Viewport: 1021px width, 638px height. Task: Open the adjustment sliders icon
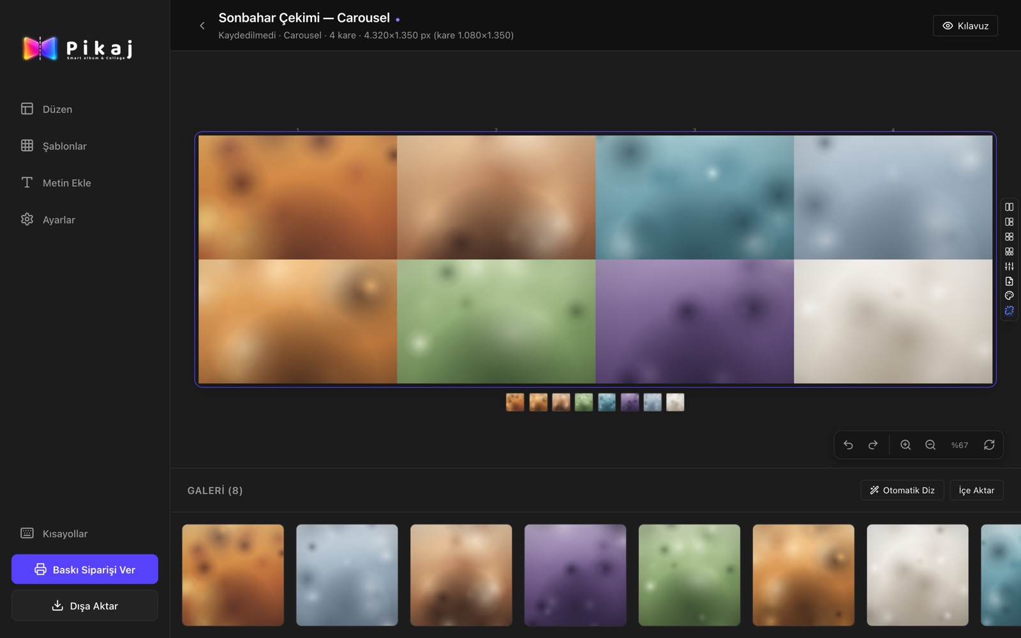click(x=1009, y=266)
